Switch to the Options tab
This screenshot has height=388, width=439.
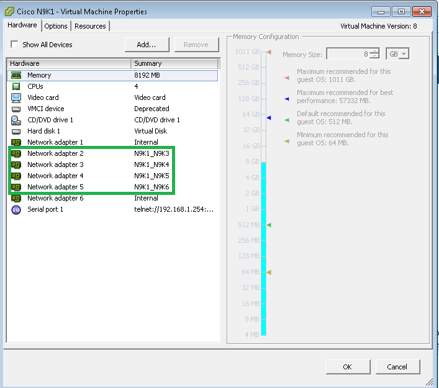click(x=56, y=26)
